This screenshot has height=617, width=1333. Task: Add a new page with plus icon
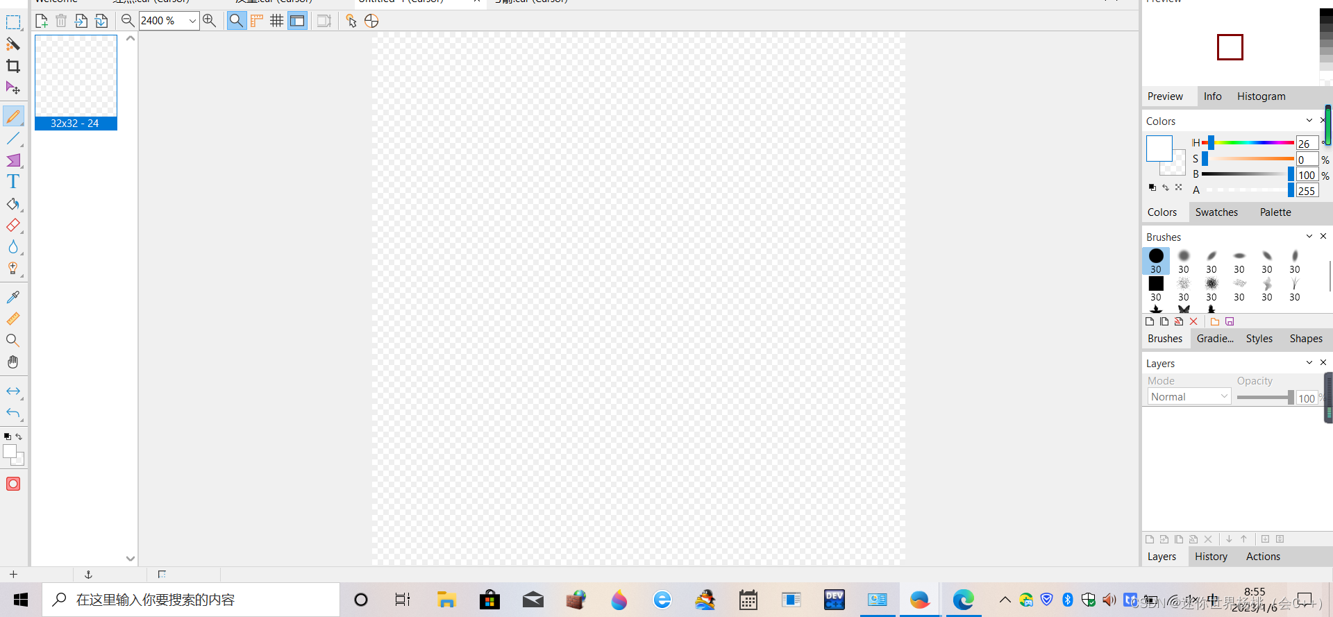point(42,21)
